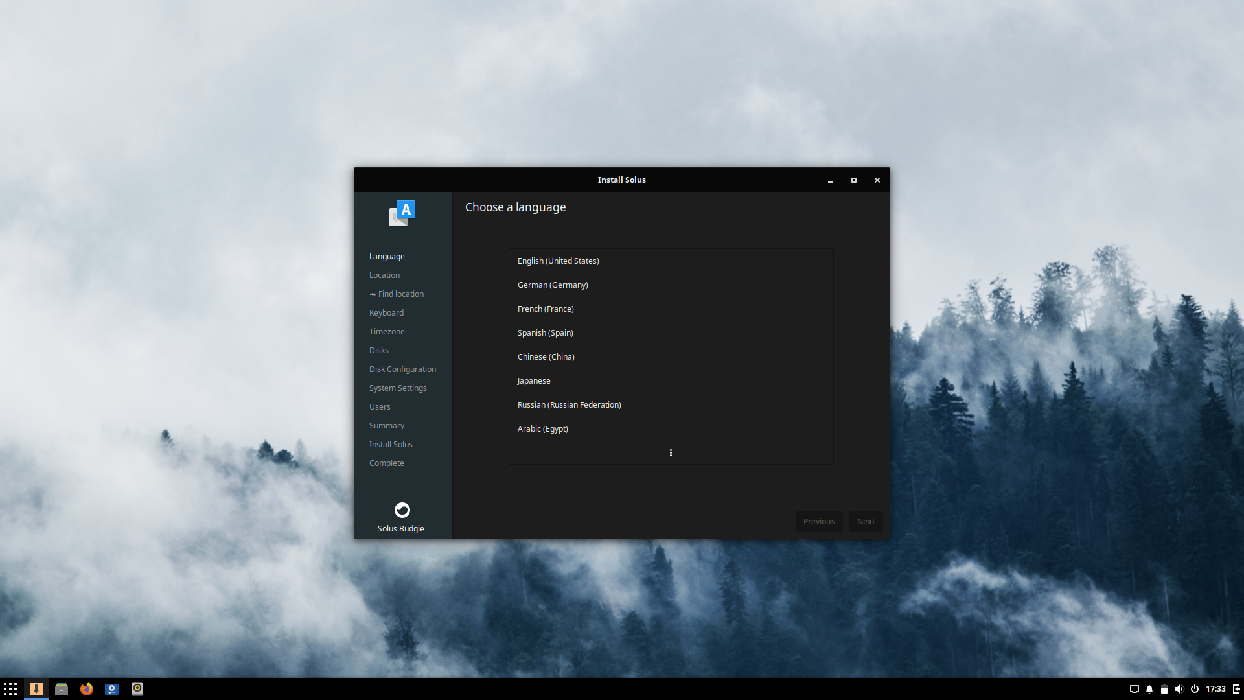Click the Solus Budgie logo

pyautogui.click(x=402, y=510)
